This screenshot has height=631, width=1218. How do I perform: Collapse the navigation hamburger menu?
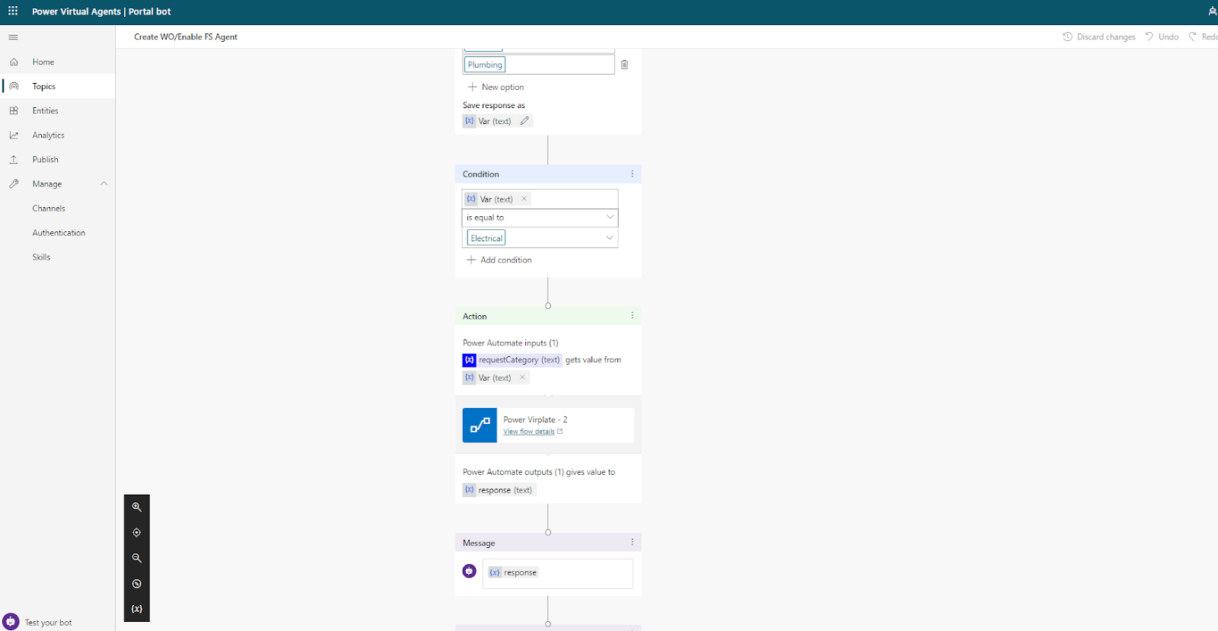[13, 37]
